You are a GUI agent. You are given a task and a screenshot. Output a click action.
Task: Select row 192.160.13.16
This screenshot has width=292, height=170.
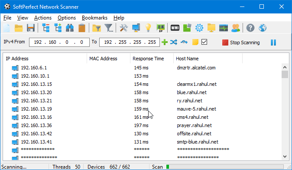coord(143,117)
